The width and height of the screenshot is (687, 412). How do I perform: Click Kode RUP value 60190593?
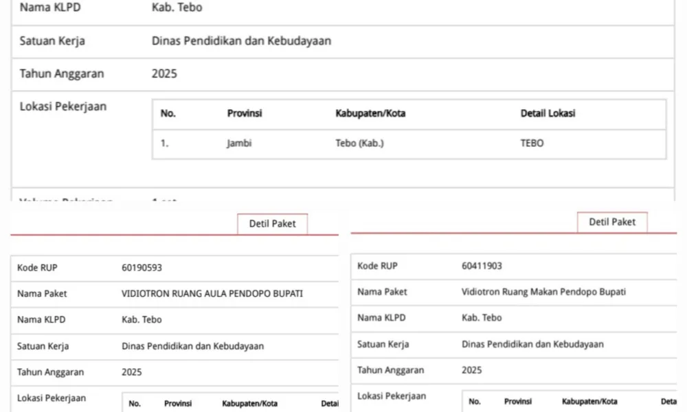tap(142, 268)
